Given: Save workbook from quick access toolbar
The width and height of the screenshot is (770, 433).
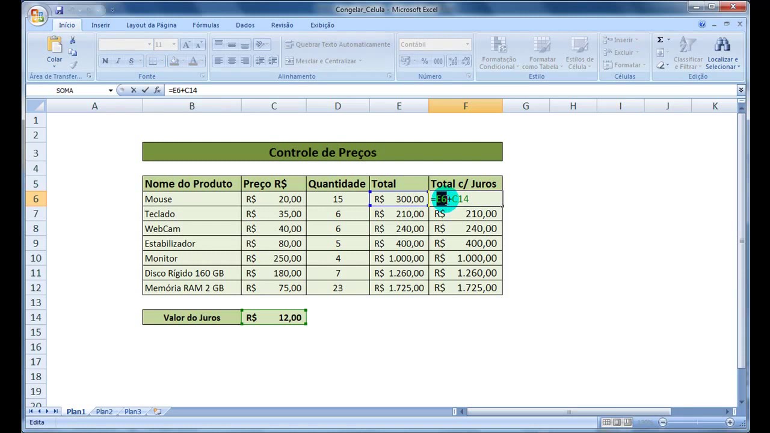Looking at the screenshot, I should click(60, 10).
